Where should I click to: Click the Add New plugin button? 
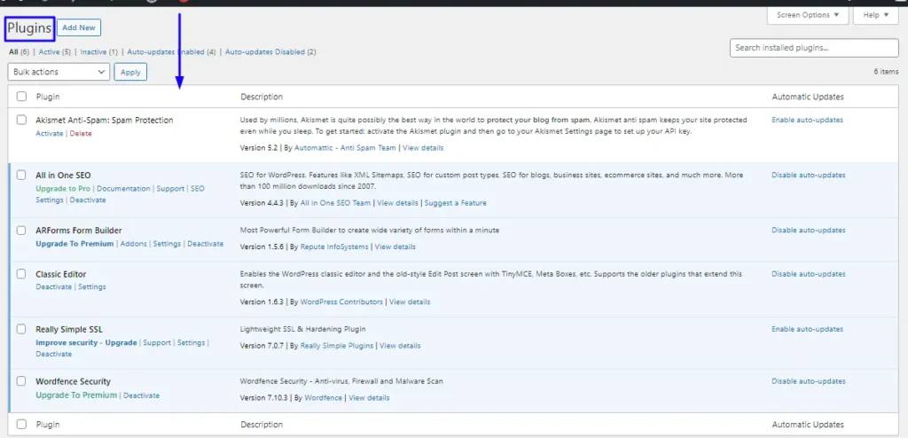(79, 27)
